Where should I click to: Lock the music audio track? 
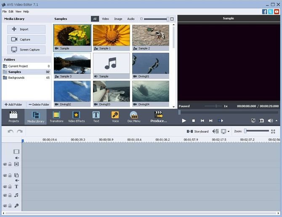[10, 195]
